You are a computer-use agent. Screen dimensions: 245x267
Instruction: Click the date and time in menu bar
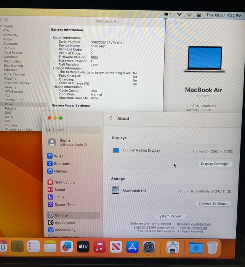tap(224, 15)
